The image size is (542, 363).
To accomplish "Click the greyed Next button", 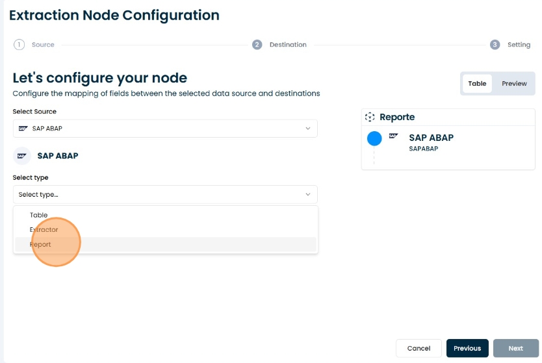I will (x=515, y=349).
